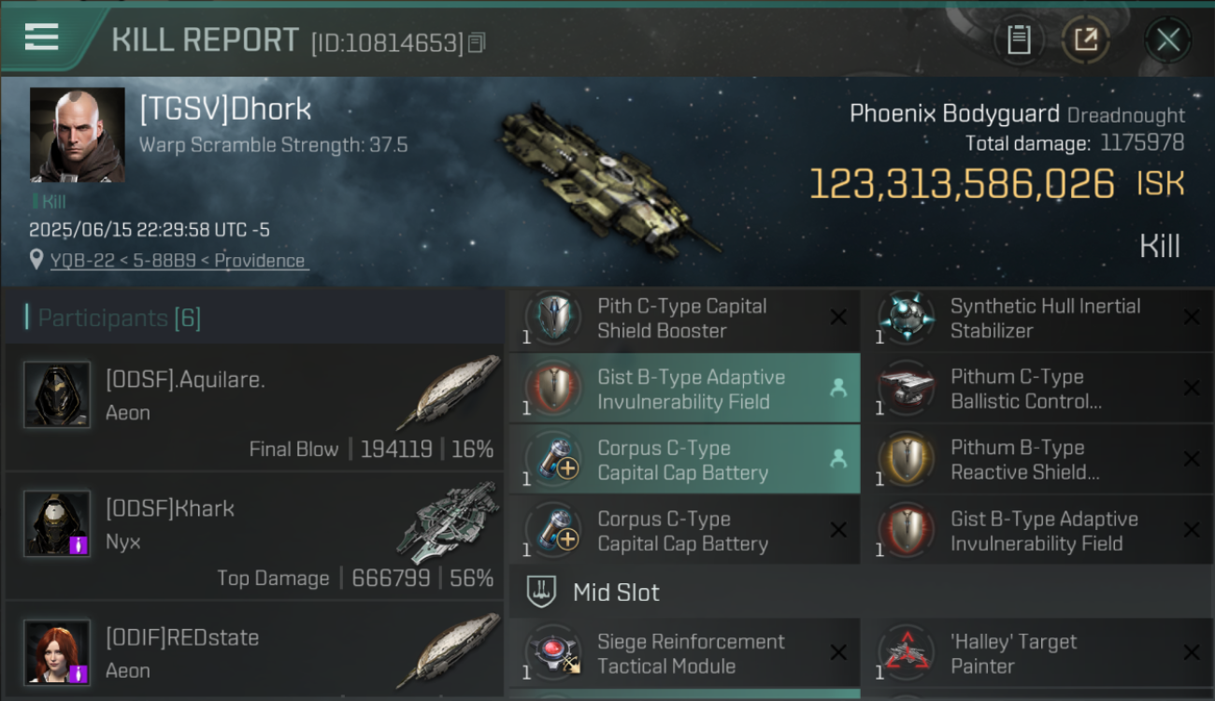Select the Pithum B-Type Reactive Shield icon
The width and height of the screenshot is (1215, 701).
(x=906, y=460)
